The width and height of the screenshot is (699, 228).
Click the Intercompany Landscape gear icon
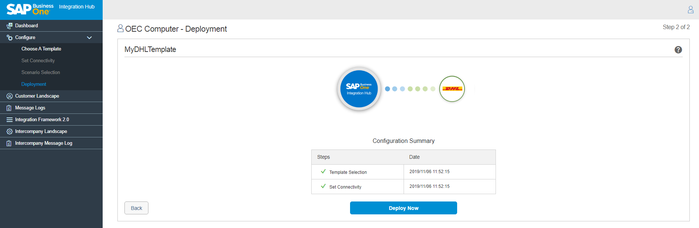click(x=10, y=131)
